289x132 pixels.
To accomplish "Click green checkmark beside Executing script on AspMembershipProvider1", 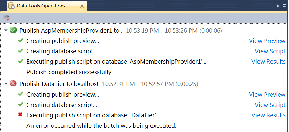I will tap(21, 61).
